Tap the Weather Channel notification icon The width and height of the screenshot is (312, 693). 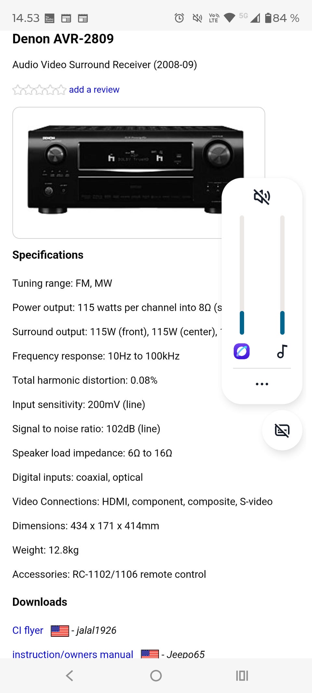pyautogui.click(x=49, y=18)
